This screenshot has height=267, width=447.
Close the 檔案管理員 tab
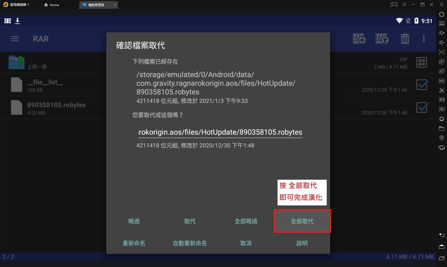pos(115,5)
